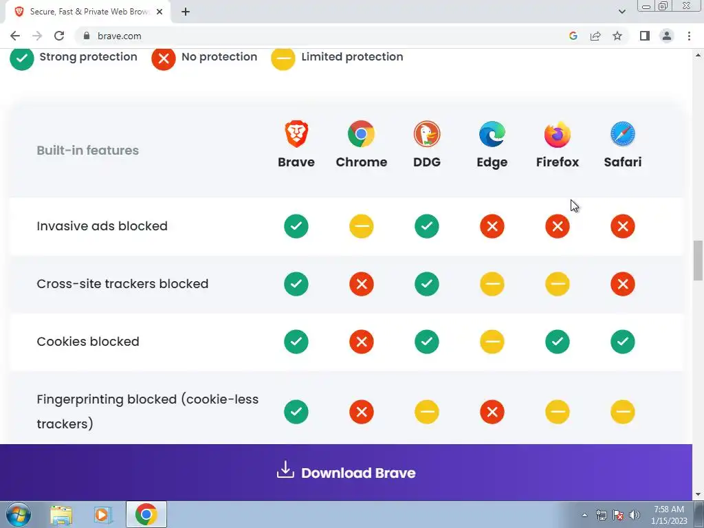Click Safari's red X for Invasive ads blocked
This screenshot has height=528, width=704.
(x=622, y=225)
